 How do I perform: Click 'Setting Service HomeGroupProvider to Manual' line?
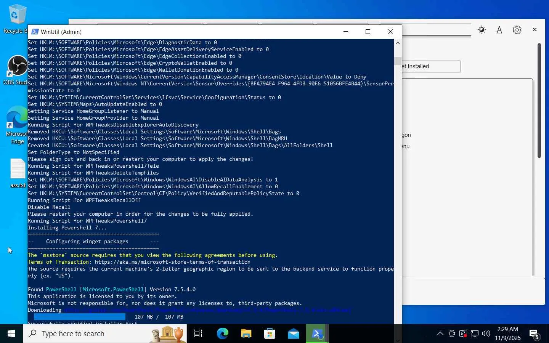(x=93, y=118)
